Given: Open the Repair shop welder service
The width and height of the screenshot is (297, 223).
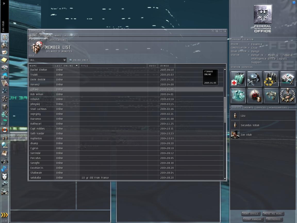Looking at the screenshot, I should pos(254,79).
